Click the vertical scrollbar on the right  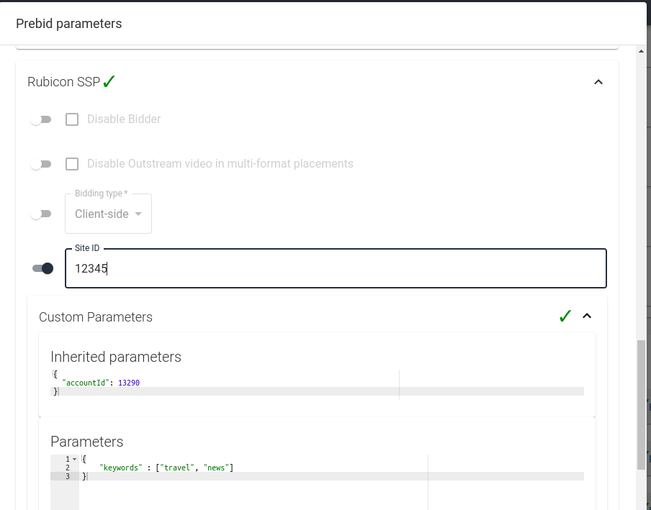point(641,396)
